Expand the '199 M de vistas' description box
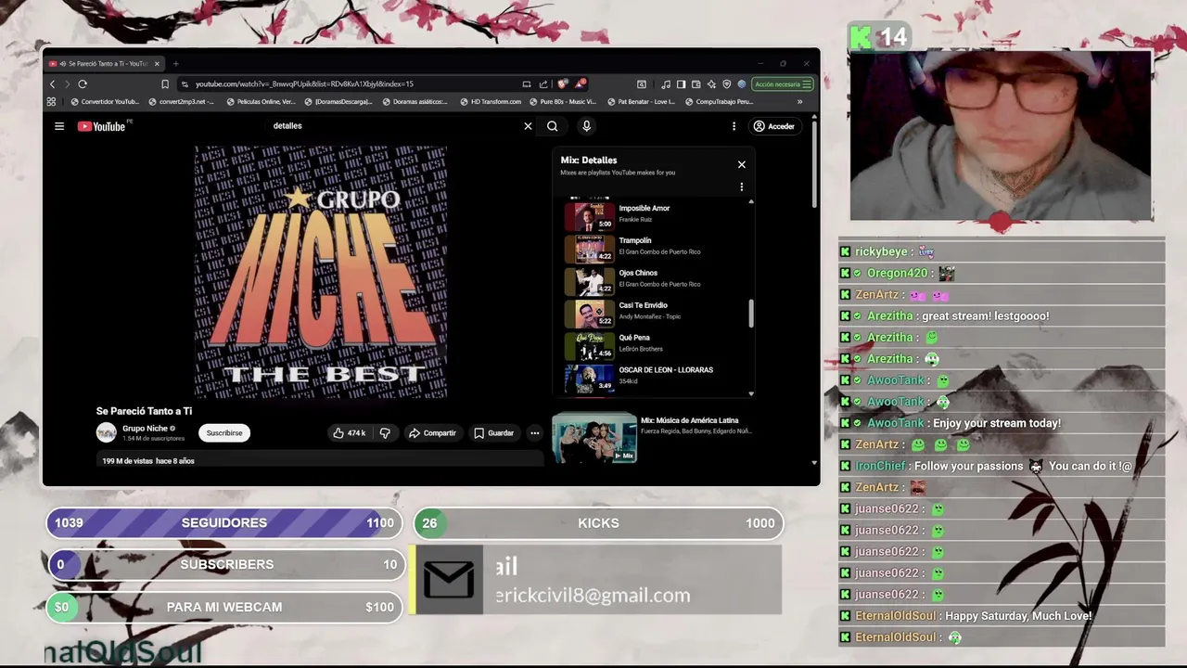This screenshot has height=668, width=1187. tap(320, 460)
